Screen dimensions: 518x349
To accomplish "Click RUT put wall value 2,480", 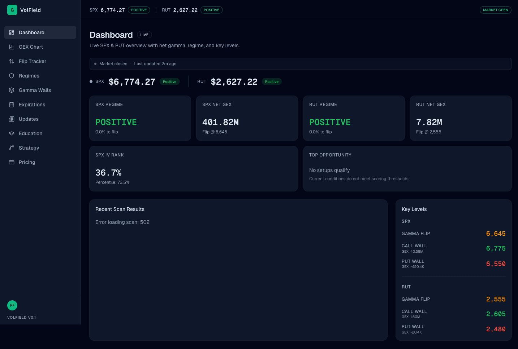I will pos(496,329).
